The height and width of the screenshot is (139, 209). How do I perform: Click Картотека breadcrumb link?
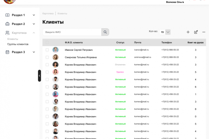(x=48, y=13)
